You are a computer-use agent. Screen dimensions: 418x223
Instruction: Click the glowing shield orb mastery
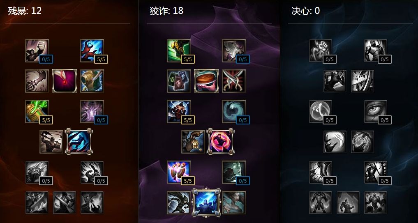point(179,172)
